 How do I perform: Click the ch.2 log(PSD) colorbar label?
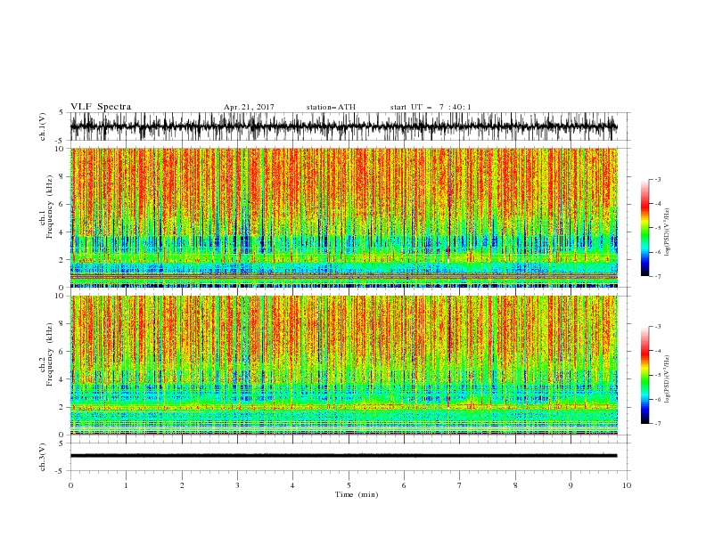(667, 379)
